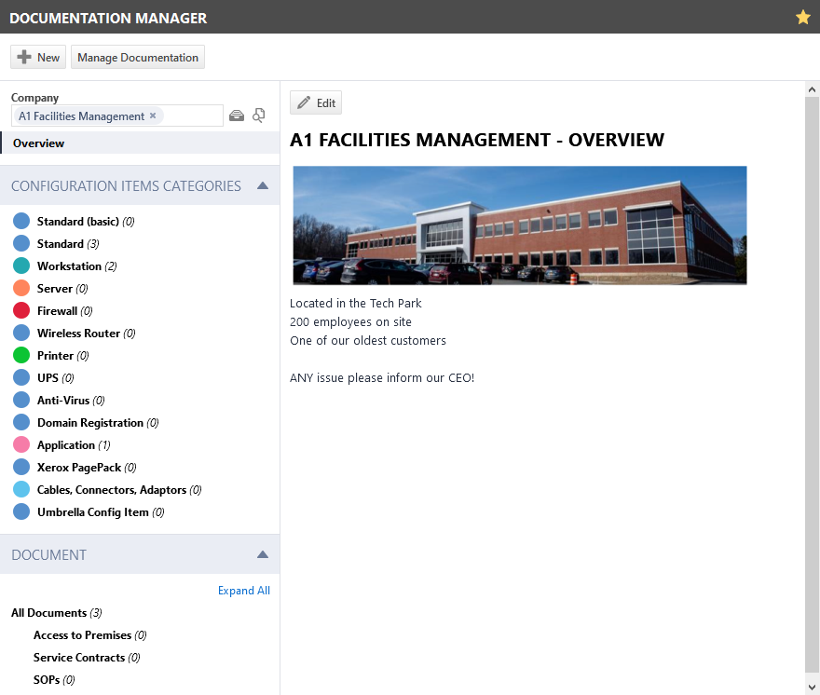Screen dimensions: 820x695
Task: Collapse Configuration Items Categories section
Action: [263, 185]
